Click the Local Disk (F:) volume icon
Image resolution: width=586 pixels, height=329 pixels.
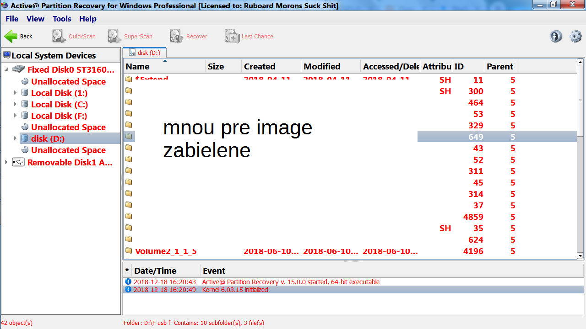[x=25, y=116]
